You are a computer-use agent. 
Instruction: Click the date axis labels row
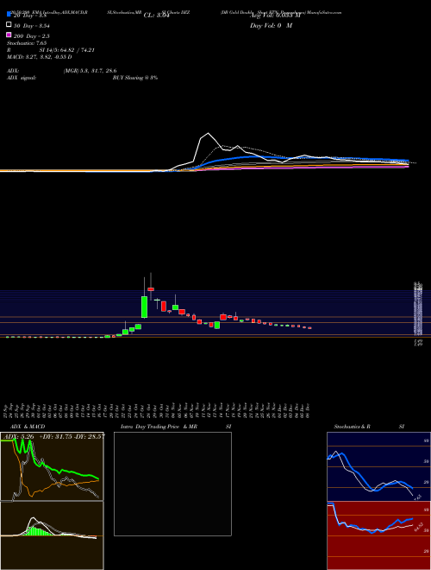coord(157,411)
